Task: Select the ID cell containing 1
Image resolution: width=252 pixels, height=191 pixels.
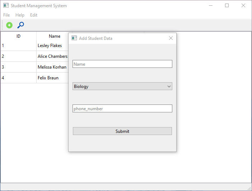Action: pyautogui.click(x=18, y=46)
